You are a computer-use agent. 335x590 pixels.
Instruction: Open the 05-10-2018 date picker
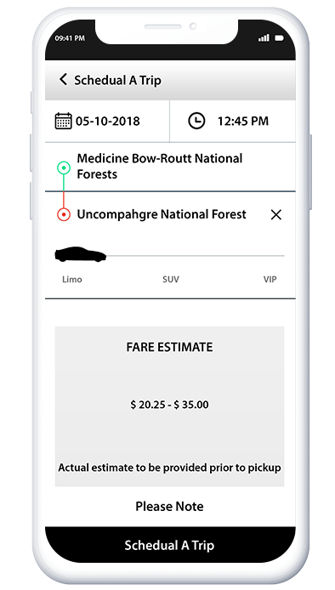(x=108, y=122)
